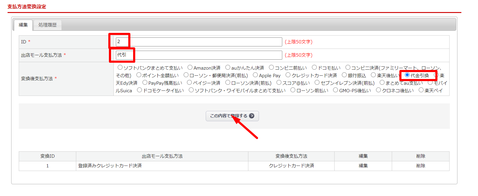
Task: Click 変換後支払方法 column header in table
Action: [x=291, y=156]
